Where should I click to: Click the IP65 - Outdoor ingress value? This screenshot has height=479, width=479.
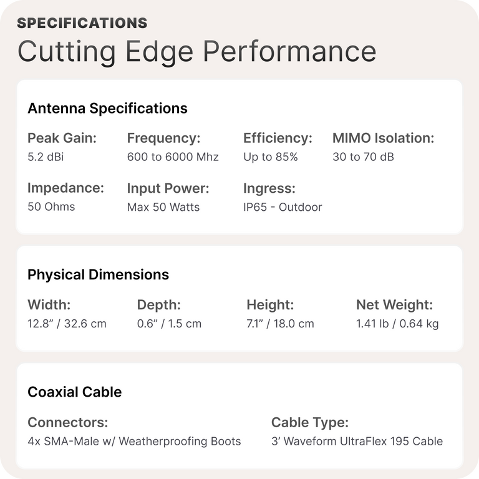tap(283, 206)
